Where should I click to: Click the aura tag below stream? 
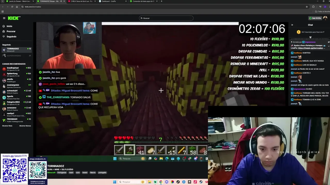(78, 173)
